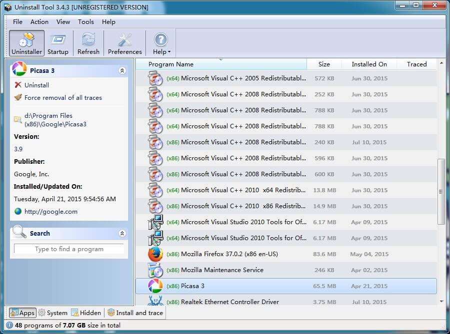Click the 13.8 MB size cell

(x=324, y=190)
